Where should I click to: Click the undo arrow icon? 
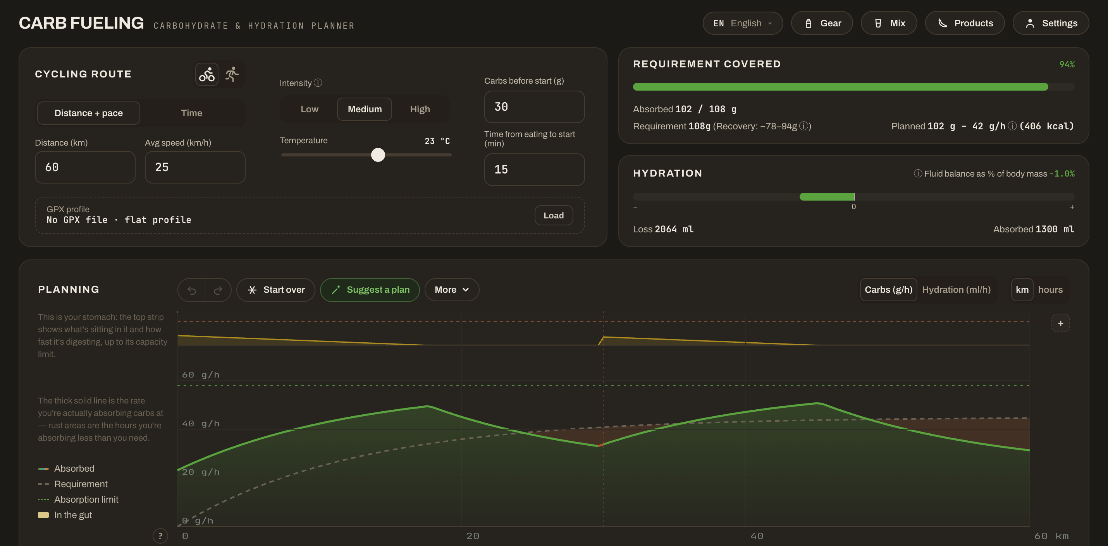192,290
